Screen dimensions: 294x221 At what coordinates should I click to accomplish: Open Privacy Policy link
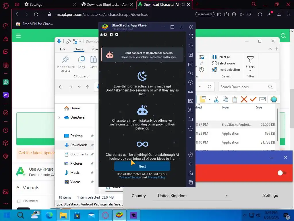(x=156, y=177)
